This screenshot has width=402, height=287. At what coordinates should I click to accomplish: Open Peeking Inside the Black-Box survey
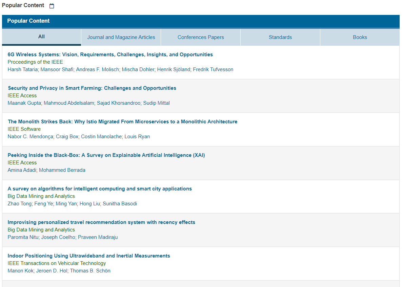click(x=106, y=155)
